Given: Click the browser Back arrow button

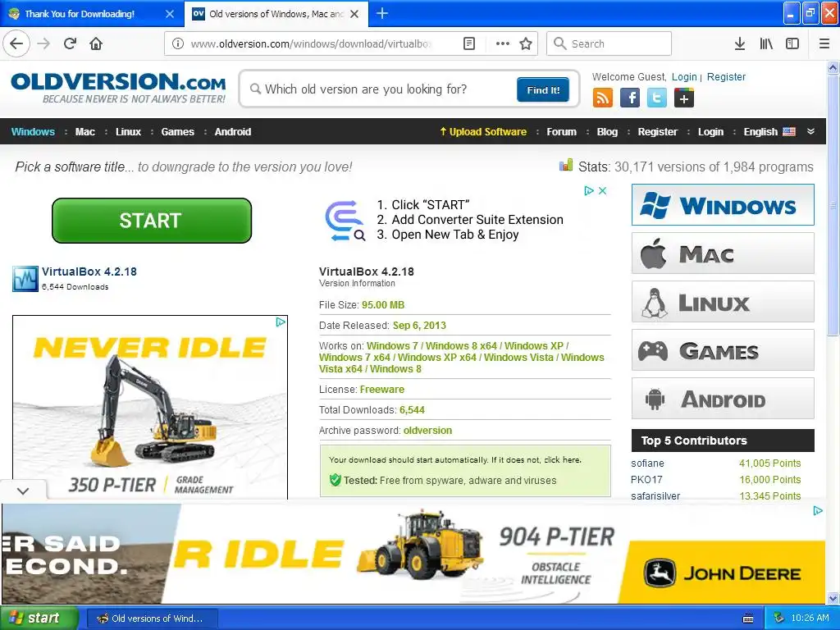Looking at the screenshot, I should pos(16,43).
